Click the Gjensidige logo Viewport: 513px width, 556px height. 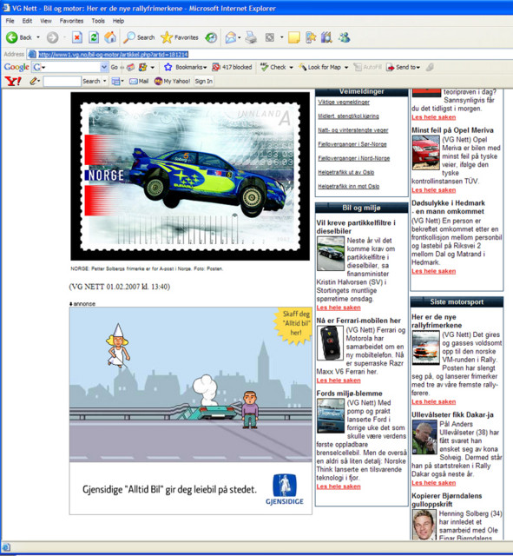(x=285, y=489)
